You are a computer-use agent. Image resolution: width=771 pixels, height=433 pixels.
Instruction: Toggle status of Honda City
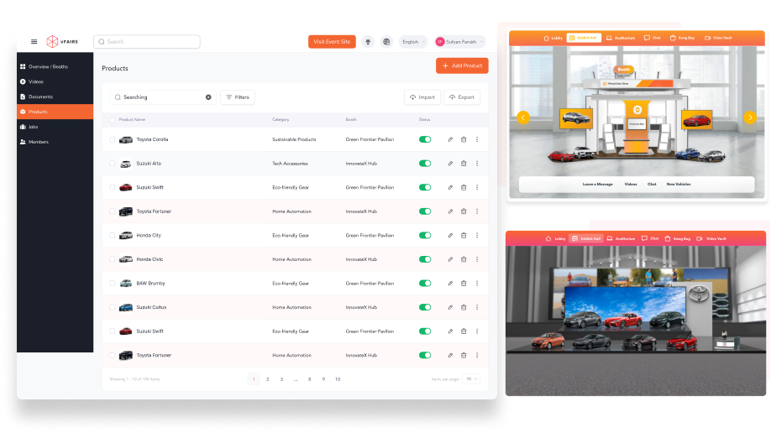pyautogui.click(x=425, y=236)
